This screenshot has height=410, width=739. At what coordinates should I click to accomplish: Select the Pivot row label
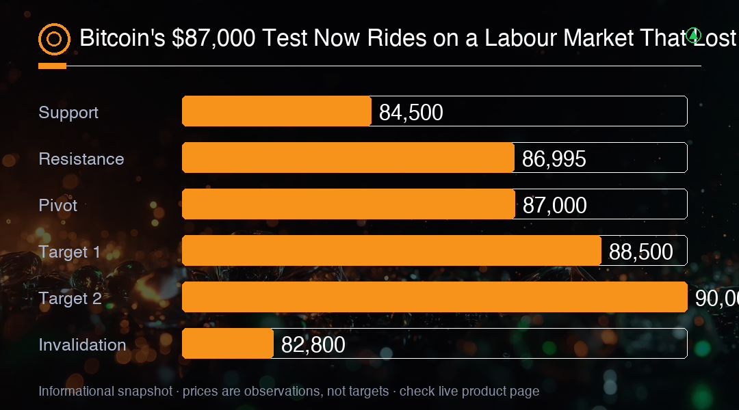tap(58, 205)
